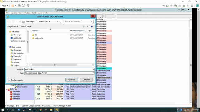Click the VMware network adapter icon
This screenshot has height=112, width=200.
(x=176, y=6)
